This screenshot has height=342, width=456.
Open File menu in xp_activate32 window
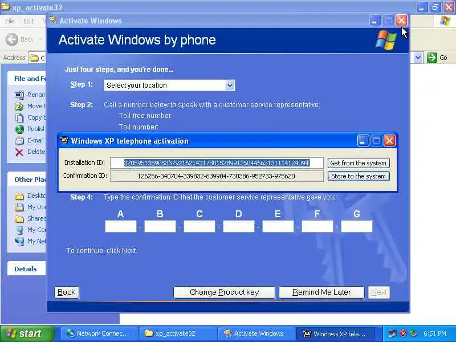10,21
